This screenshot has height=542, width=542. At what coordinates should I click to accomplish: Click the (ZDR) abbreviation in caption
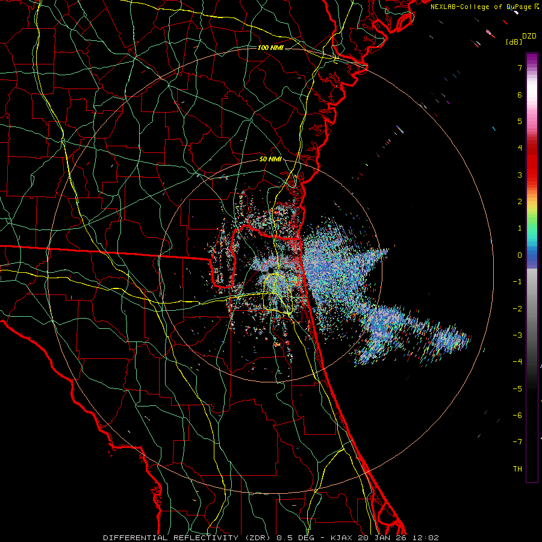pos(258,538)
